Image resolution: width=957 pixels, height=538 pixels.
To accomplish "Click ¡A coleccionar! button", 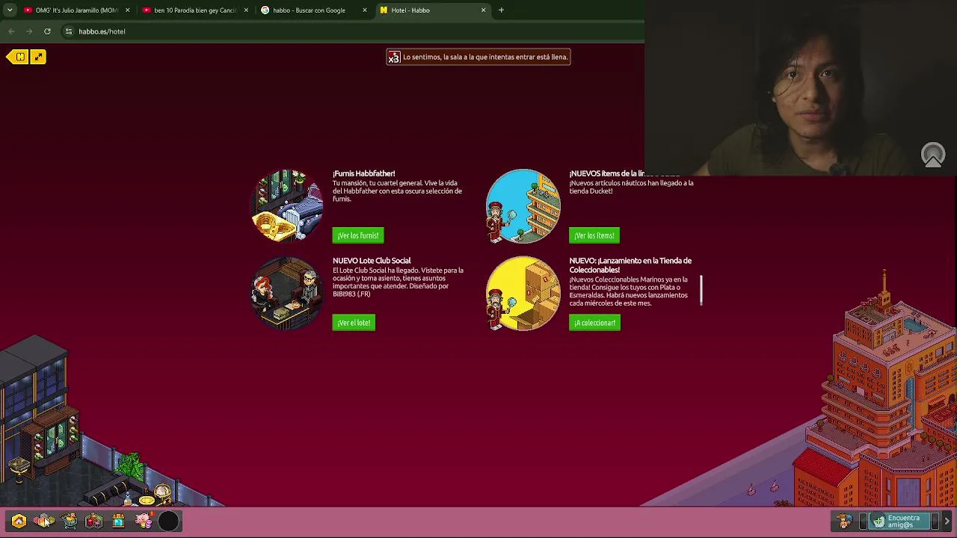I will (x=594, y=323).
